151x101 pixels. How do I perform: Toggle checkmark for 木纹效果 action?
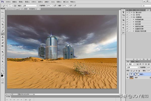(x=127, y=22)
